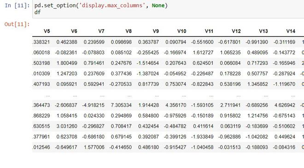
Task: Select cell value -1.387024
Action: click(x=148, y=73)
